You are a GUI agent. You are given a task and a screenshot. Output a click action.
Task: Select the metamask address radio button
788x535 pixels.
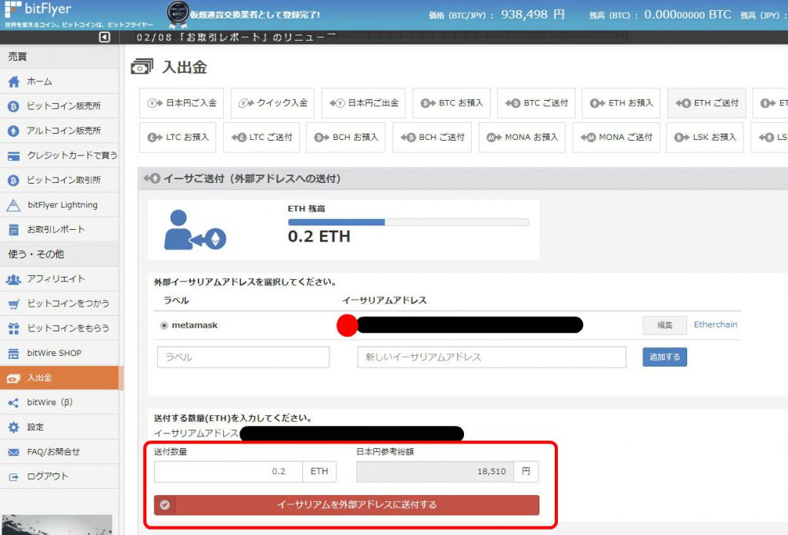(164, 325)
